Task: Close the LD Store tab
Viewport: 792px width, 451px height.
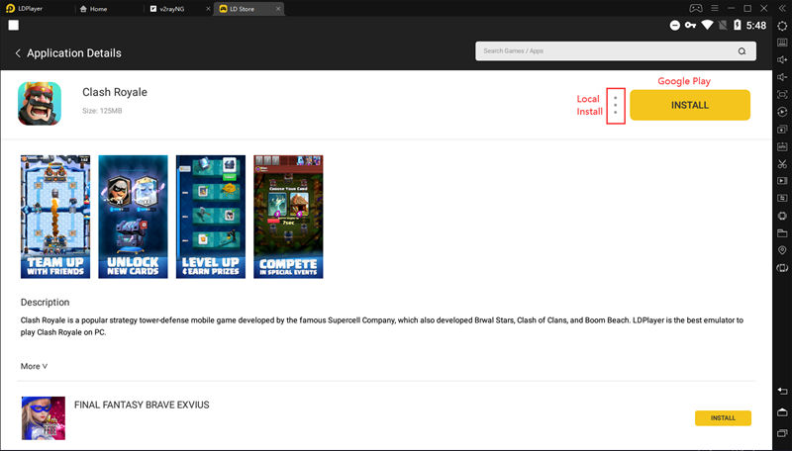Action: [x=278, y=8]
